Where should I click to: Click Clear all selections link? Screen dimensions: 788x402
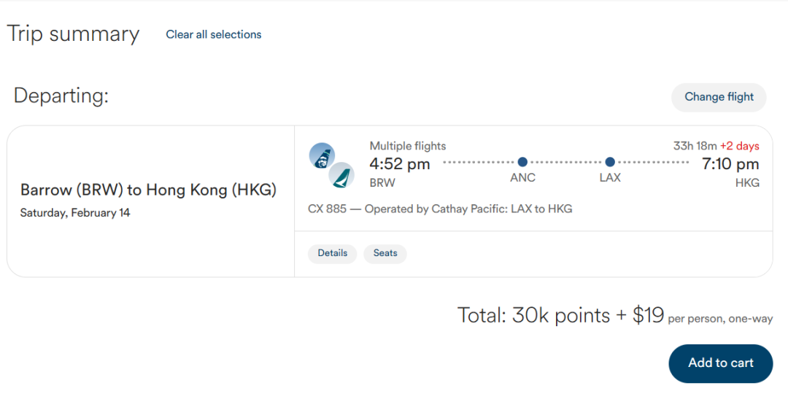(213, 34)
